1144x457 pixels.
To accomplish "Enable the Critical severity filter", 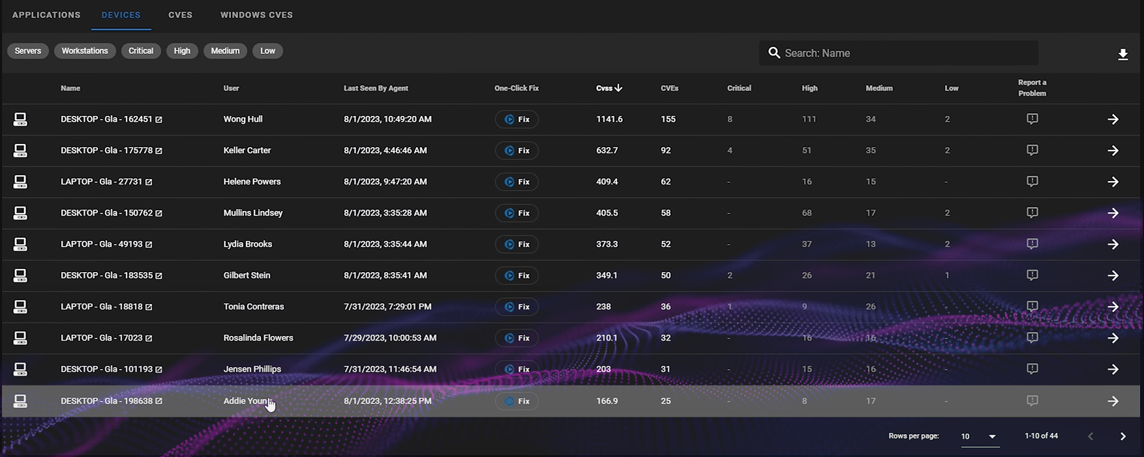I will [141, 51].
